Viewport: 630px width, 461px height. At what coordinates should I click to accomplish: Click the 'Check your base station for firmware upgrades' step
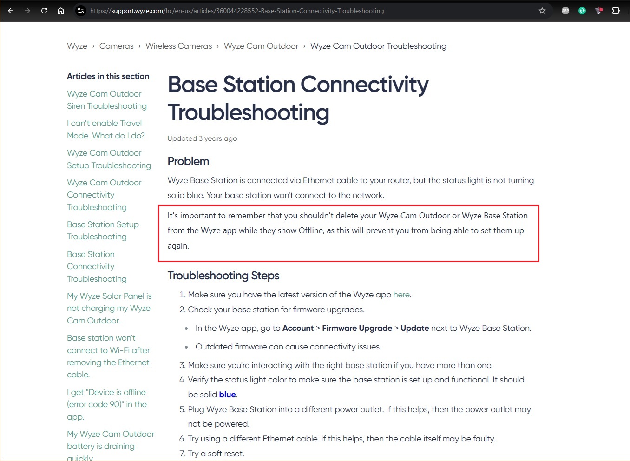(276, 310)
